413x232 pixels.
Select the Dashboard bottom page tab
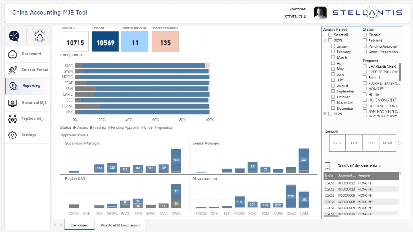[x=79, y=225]
